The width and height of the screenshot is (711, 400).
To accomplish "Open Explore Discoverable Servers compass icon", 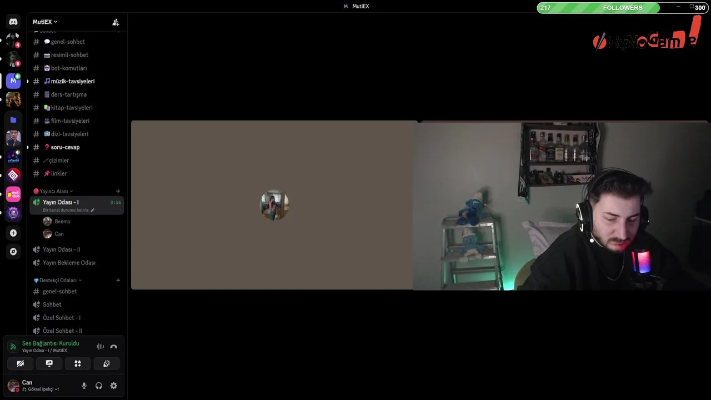I will 13,251.
